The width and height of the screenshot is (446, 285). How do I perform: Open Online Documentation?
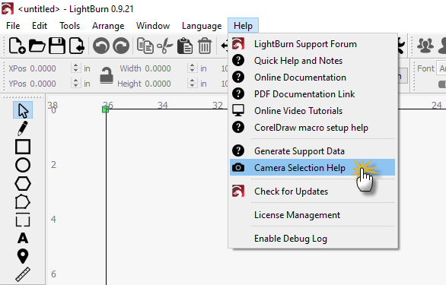coord(312,78)
